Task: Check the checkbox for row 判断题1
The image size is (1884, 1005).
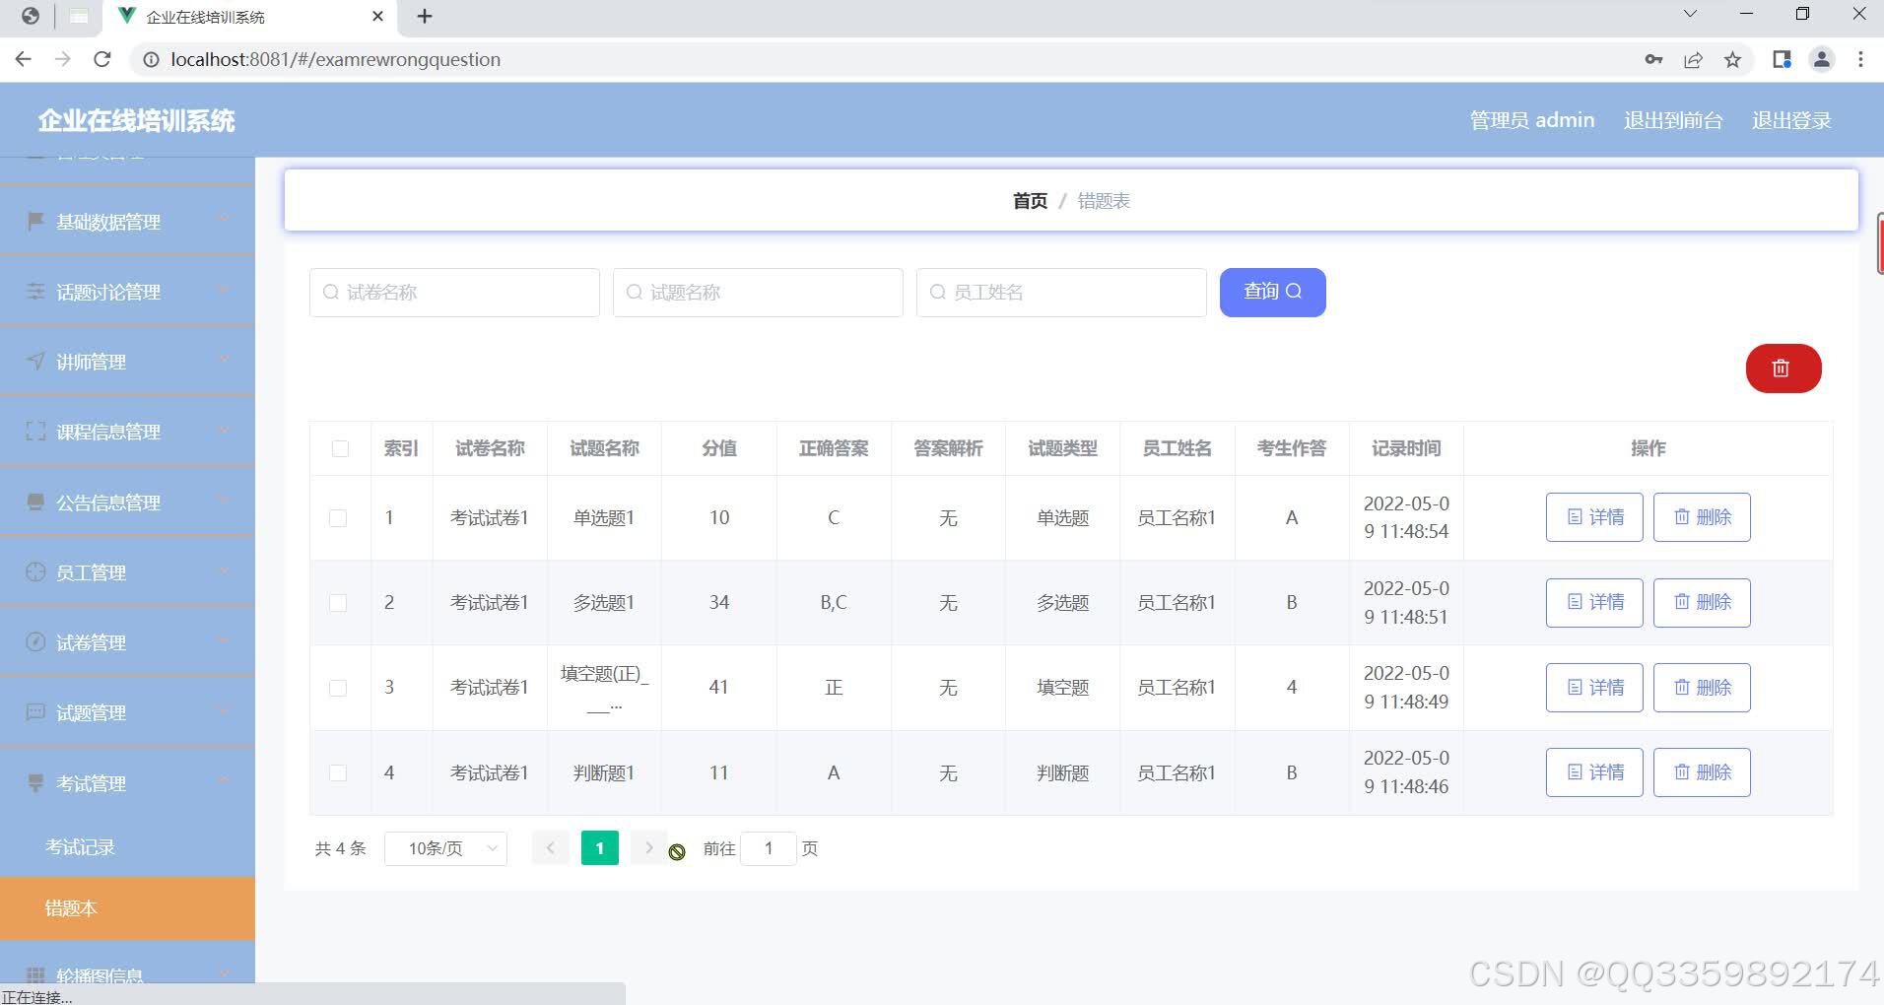Action: [x=338, y=773]
